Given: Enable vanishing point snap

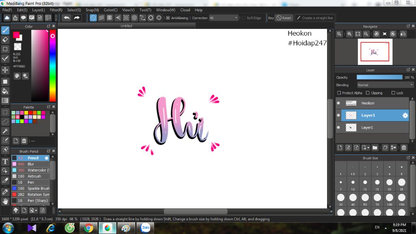Looking at the screenshot, I should (x=118, y=18).
